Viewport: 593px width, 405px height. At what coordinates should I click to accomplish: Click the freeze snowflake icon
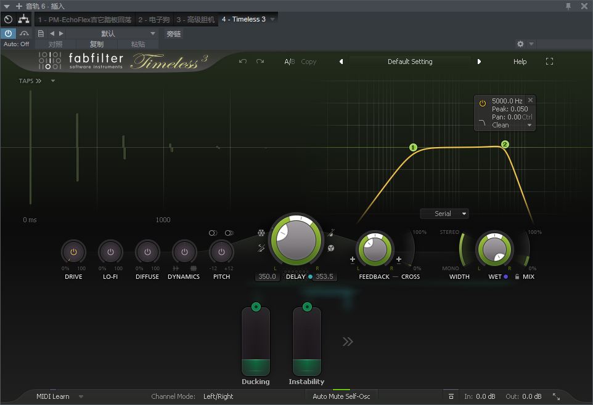(261, 233)
